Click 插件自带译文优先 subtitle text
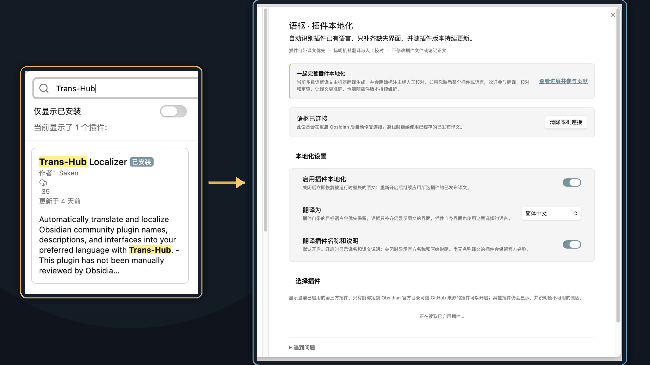 coord(307,51)
